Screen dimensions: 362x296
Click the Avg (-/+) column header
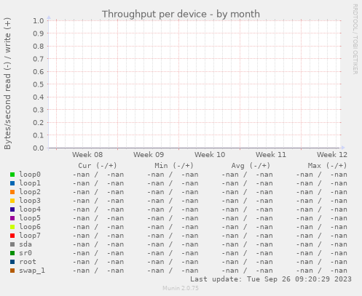click(x=251, y=166)
